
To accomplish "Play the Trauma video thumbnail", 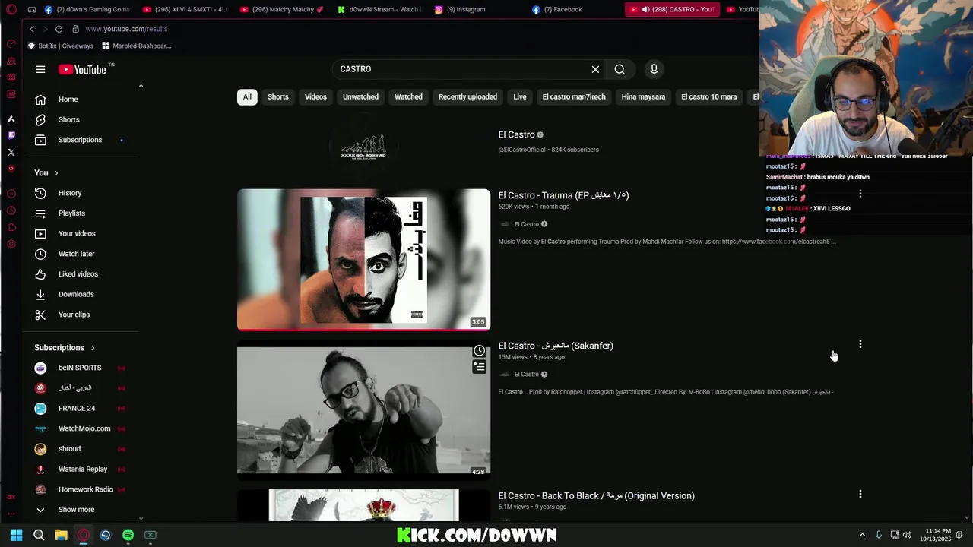I will (x=363, y=260).
